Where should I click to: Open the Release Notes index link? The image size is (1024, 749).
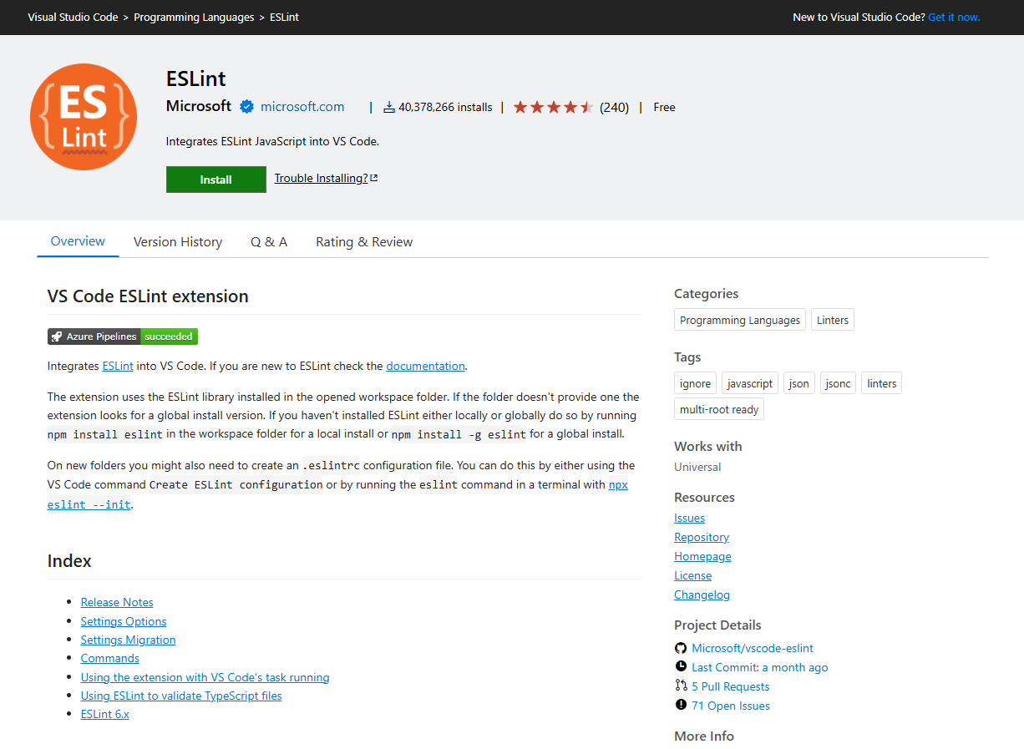(x=117, y=602)
